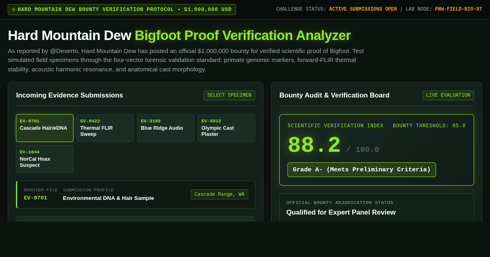Click the SUBMISSION PROFILE label
Viewport: 490px width, 257px height.
(88, 190)
